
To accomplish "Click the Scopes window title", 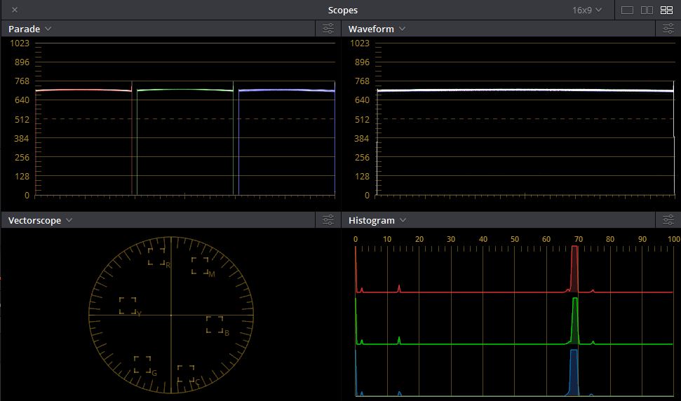I will [343, 10].
